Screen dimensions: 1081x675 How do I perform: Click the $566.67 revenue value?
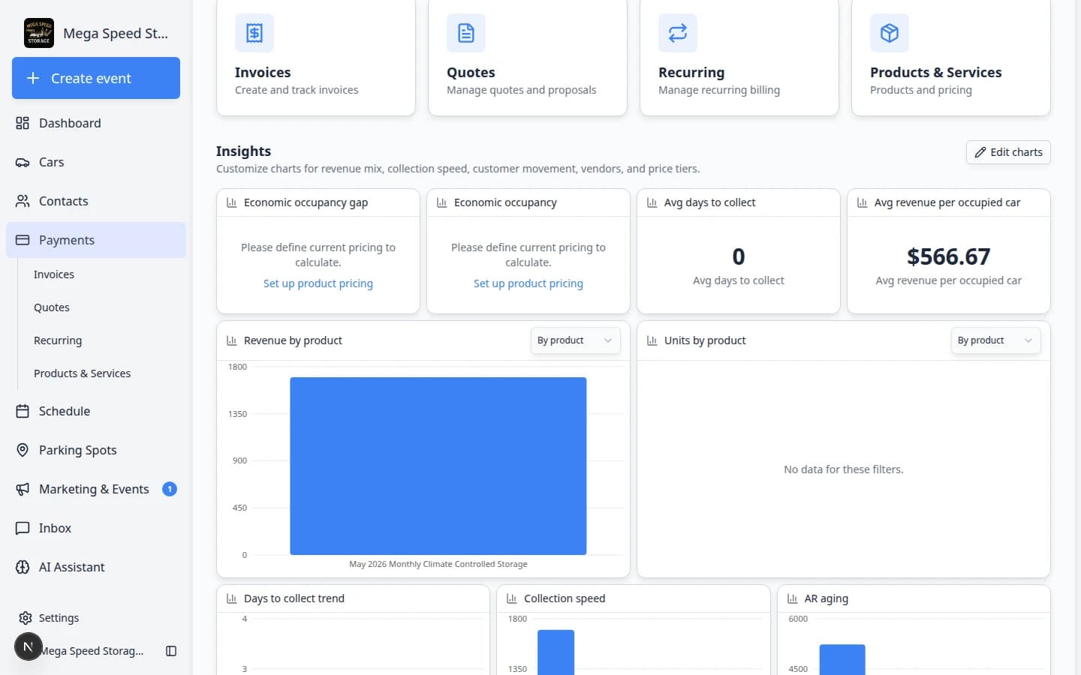pos(949,256)
